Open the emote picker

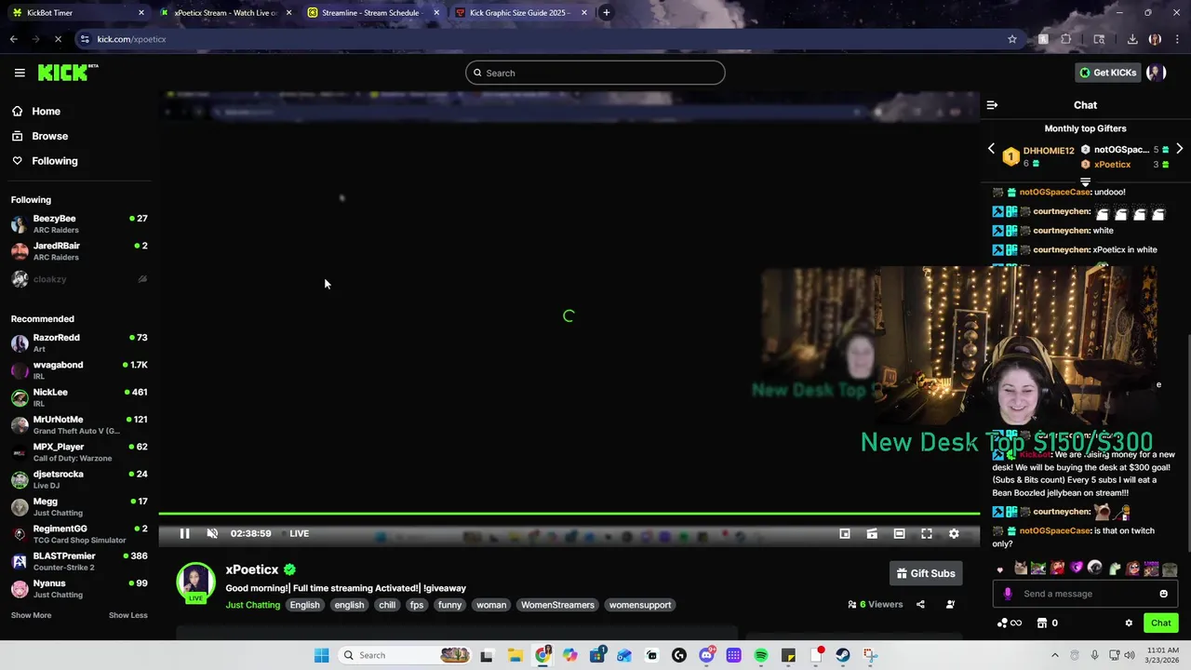1163,594
